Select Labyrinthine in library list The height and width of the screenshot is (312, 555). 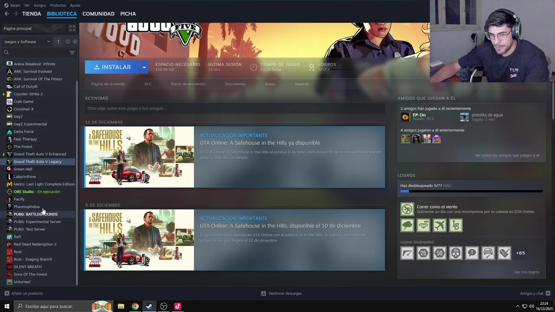click(25, 176)
